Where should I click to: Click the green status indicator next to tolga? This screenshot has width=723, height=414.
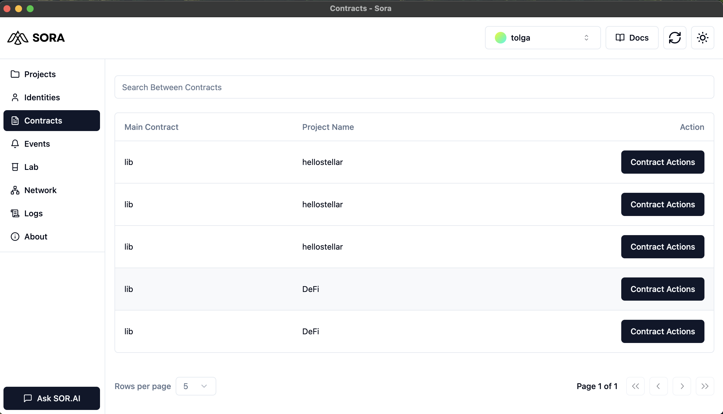[x=501, y=38]
